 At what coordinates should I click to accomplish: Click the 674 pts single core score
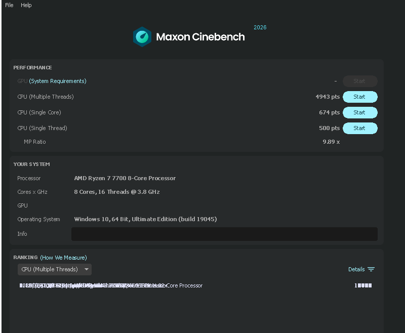(x=330, y=112)
